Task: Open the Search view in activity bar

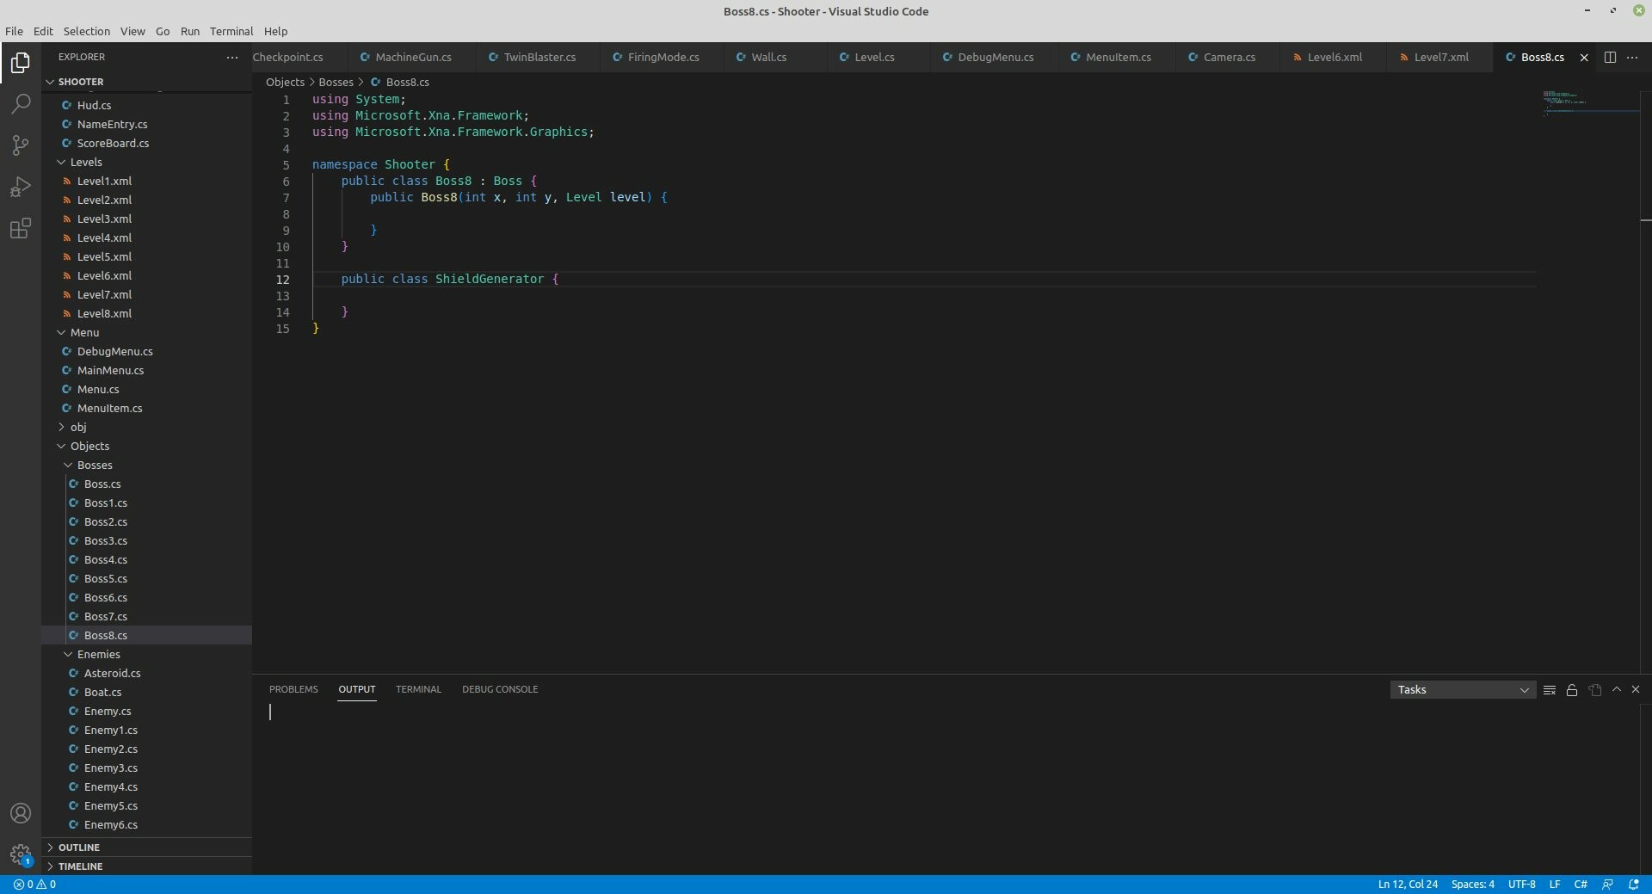Action: pos(21,104)
